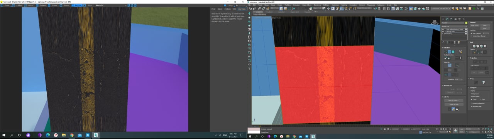The image size is (494, 139).
Task: Select the Vertex Color Channel radio button
Action: pyautogui.click(x=471, y=36)
